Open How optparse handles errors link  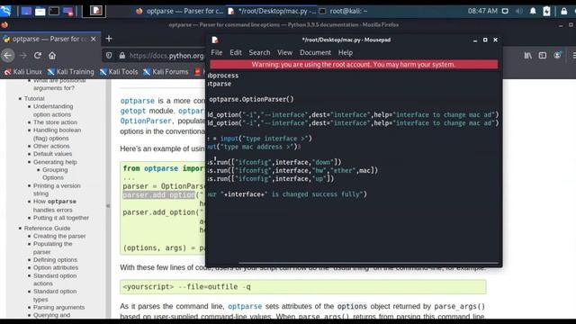tap(55, 205)
